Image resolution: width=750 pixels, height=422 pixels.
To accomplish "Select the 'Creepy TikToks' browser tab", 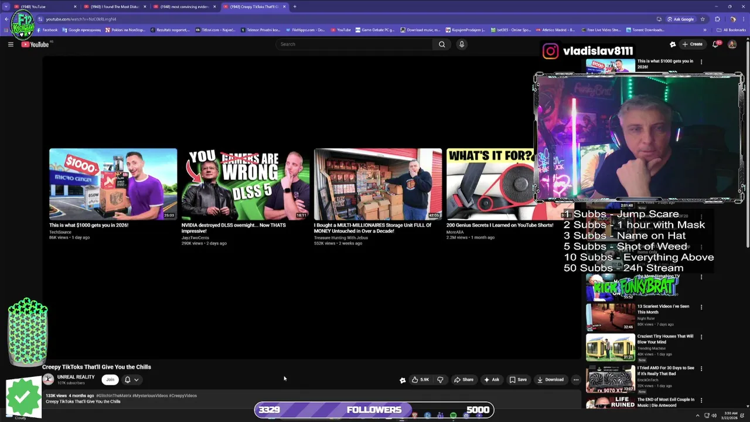I will pyautogui.click(x=255, y=6).
